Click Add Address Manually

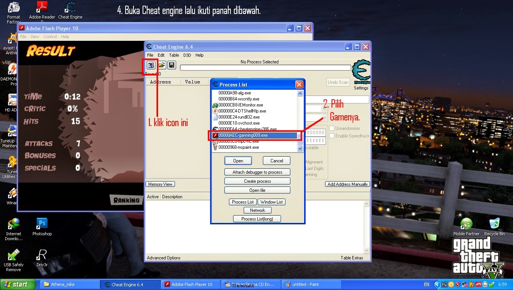347,184
